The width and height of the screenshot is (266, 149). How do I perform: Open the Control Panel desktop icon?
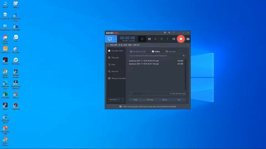click(5, 27)
